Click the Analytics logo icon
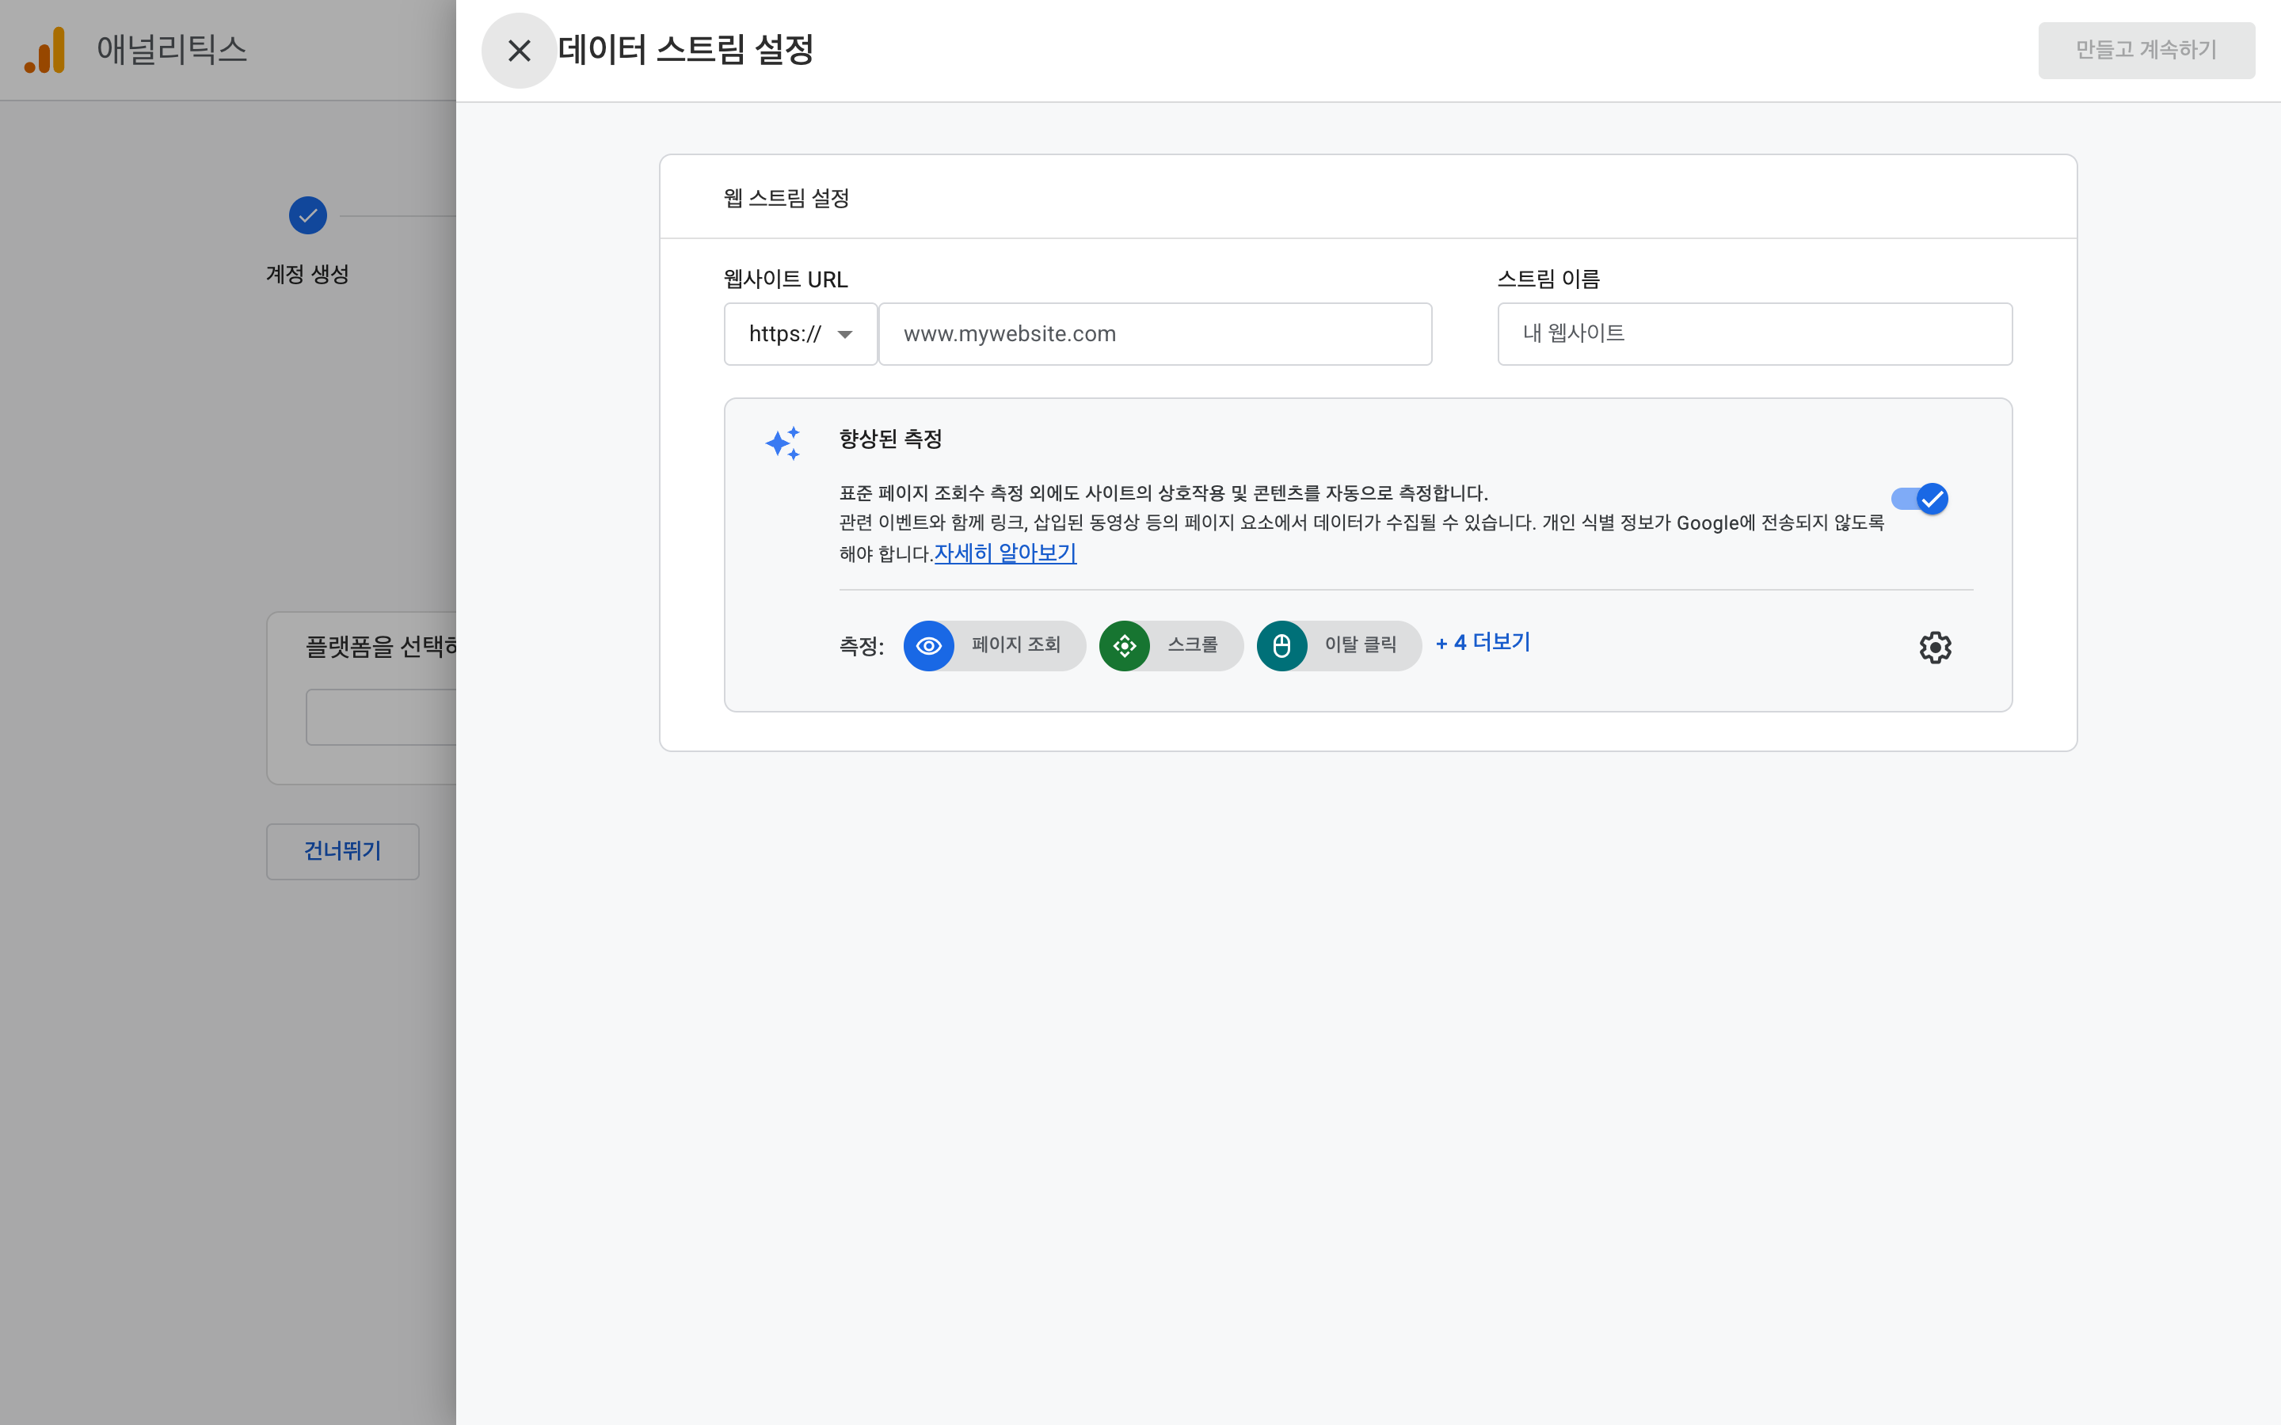This screenshot has width=2281, height=1425. 45,50
